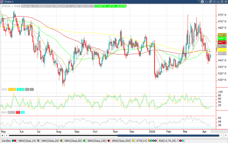Click the horizontal time scrollbar track
Viewport: 228px width, 143px height.
(x=114, y=136)
